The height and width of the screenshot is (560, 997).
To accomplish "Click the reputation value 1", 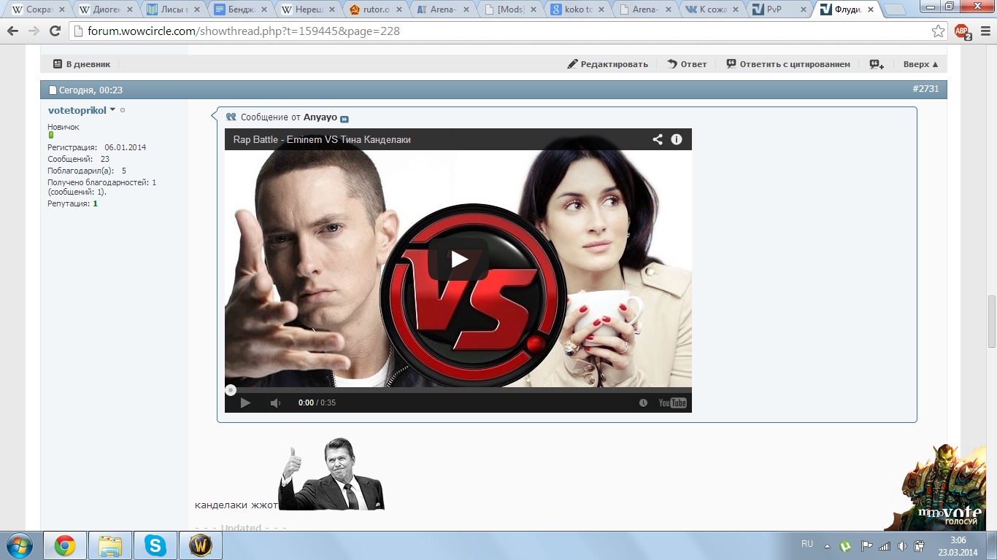I will tap(95, 203).
